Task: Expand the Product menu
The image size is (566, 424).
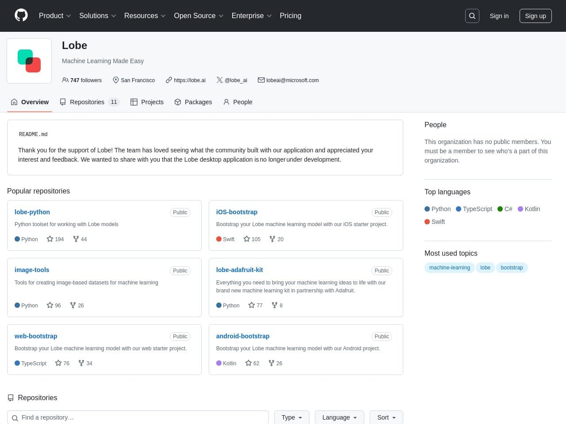Action: click(x=54, y=16)
